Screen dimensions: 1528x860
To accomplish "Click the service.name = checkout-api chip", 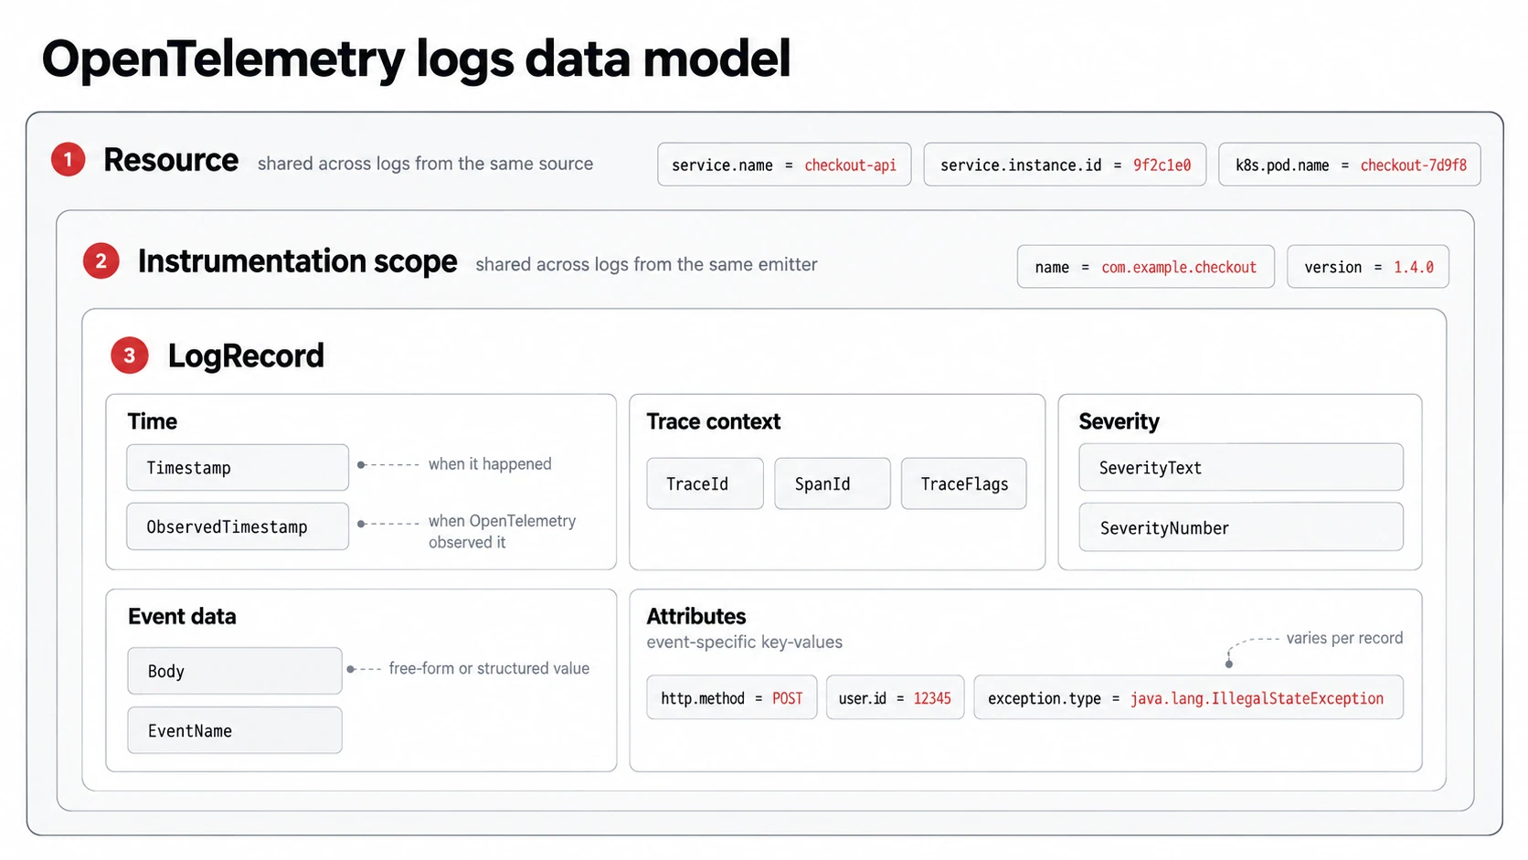I will (784, 165).
